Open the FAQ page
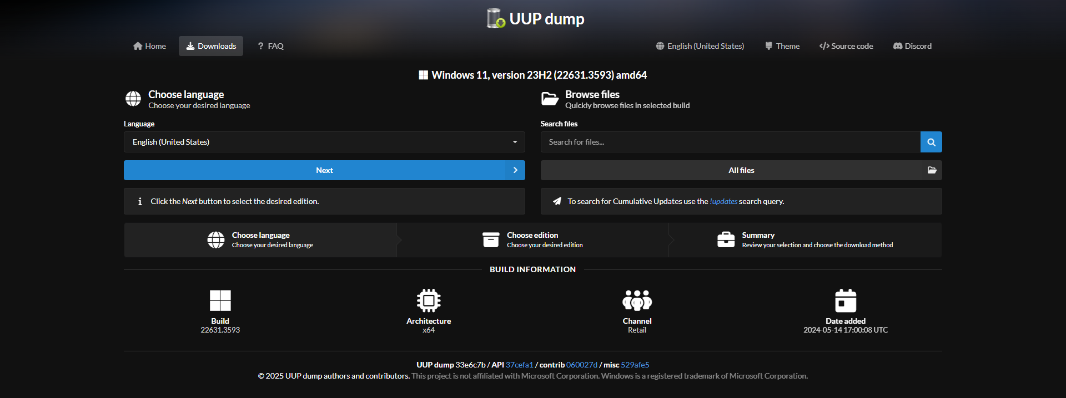This screenshot has height=398, width=1066. [270, 46]
